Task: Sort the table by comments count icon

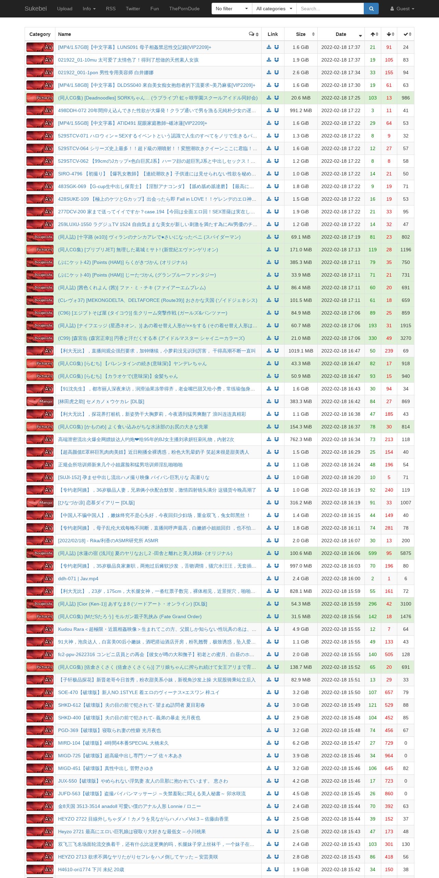Action: coord(254,34)
